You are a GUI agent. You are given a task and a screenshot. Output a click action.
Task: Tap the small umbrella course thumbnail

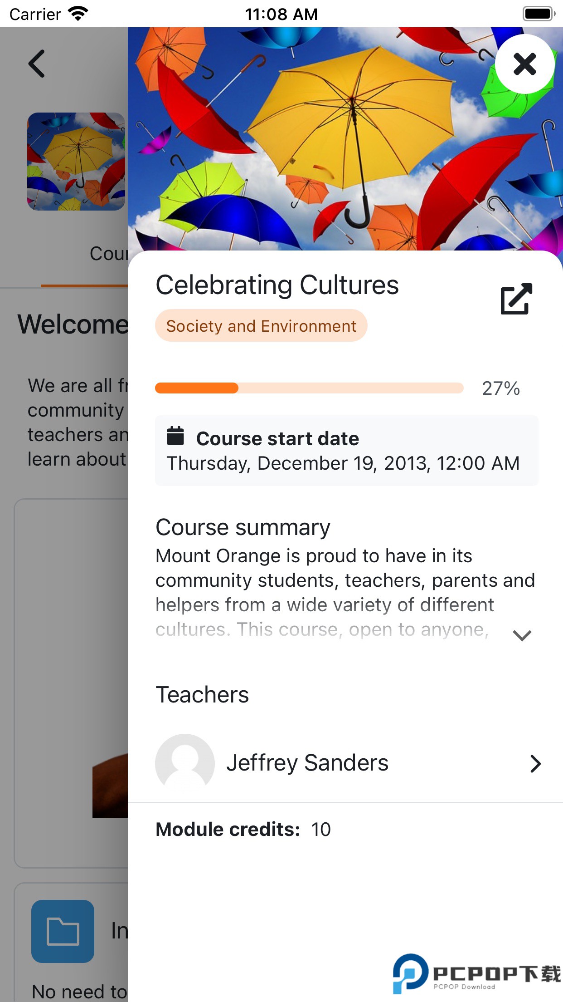coord(76,162)
